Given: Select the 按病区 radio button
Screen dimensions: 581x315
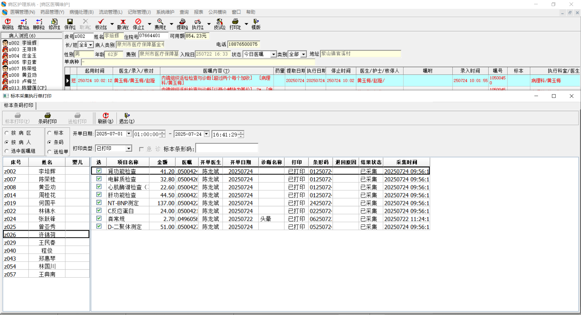Looking at the screenshot, I should coord(7,133).
